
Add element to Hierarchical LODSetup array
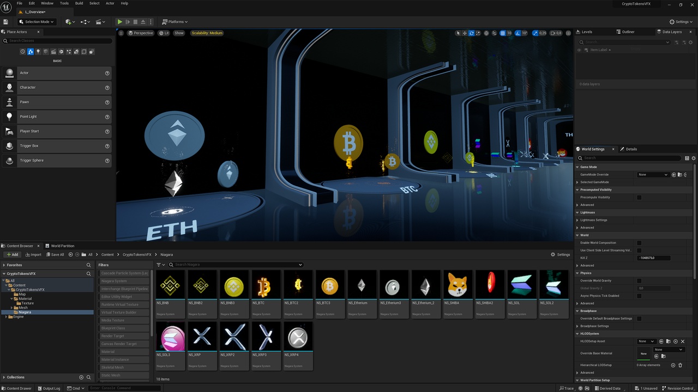click(x=673, y=365)
